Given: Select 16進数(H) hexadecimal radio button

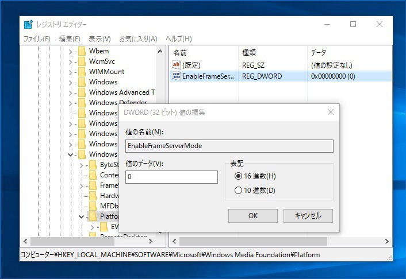Looking at the screenshot, I should click(x=238, y=176).
